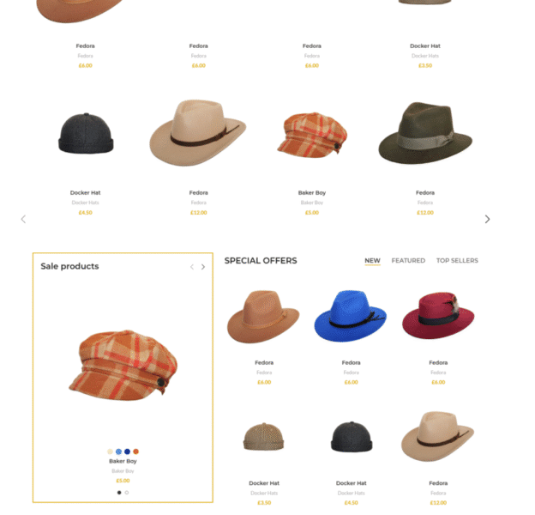
Task: Open the blue Fedora product image
Action: (x=351, y=316)
